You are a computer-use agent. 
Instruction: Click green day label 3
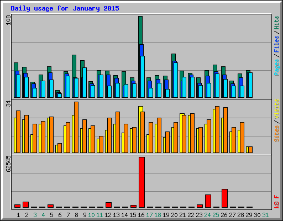click(35, 215)
